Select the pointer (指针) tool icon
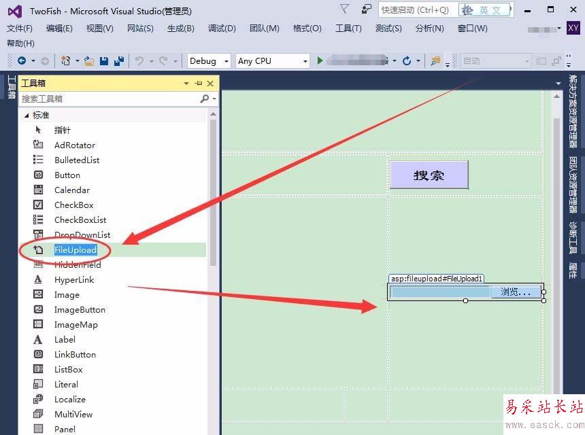This screenshot has height=435, width=585. [x=38, y=130]
